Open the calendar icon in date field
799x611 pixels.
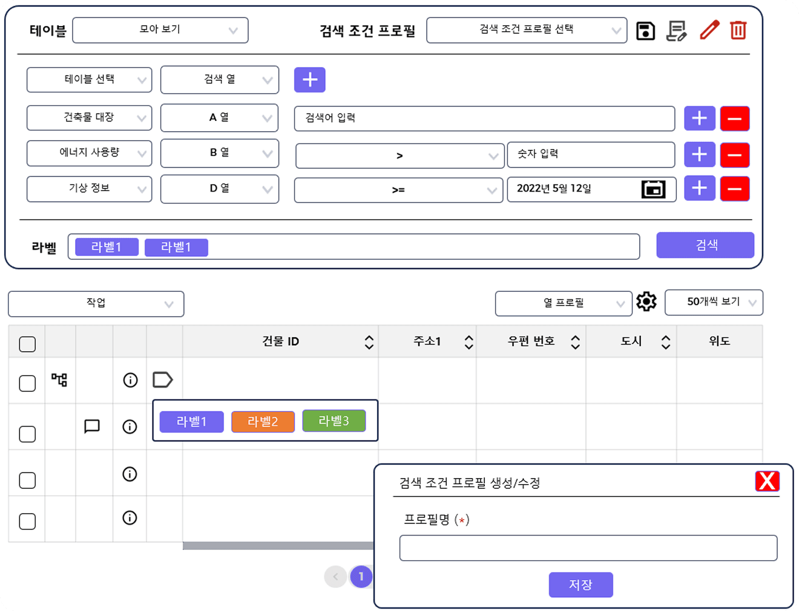pyautogui.click(x=653, y=189)
